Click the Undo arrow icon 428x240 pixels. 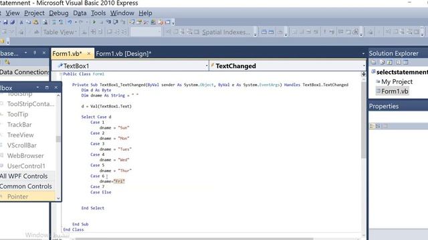[70, 22]
